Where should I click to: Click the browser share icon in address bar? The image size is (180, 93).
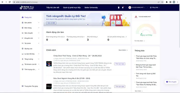[x=159, y=2]
